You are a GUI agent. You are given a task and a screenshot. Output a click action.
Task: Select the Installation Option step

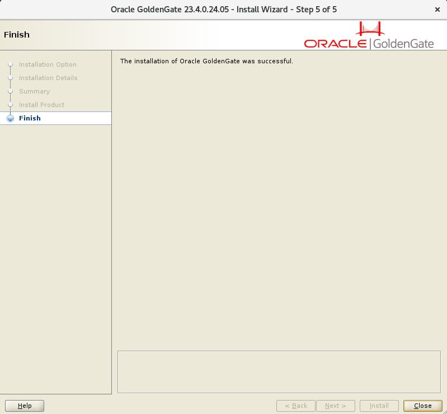tap(48, 64)
